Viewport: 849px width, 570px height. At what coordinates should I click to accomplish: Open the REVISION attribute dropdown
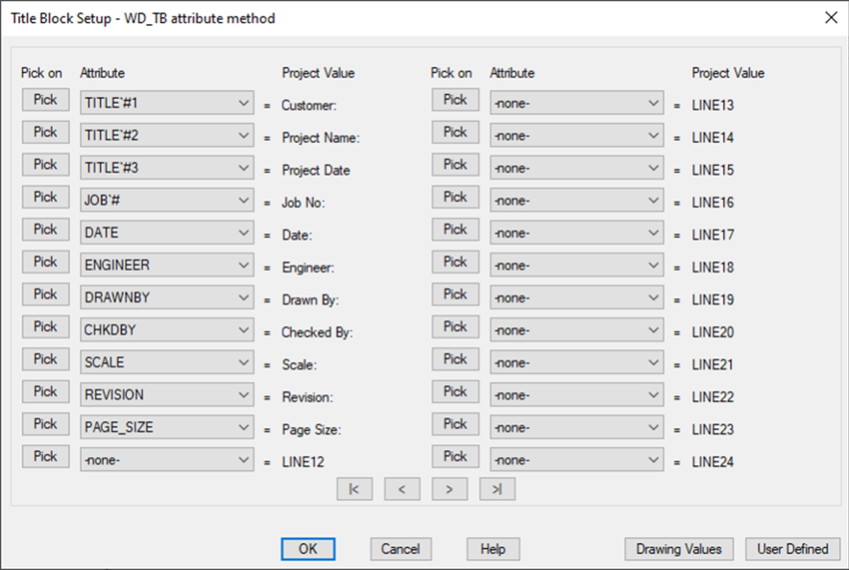pyautogui.click(x=167, y=395)
